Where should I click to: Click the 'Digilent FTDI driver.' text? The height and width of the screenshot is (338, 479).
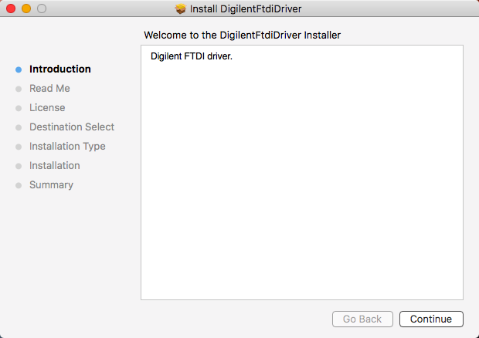click(192, 56)
